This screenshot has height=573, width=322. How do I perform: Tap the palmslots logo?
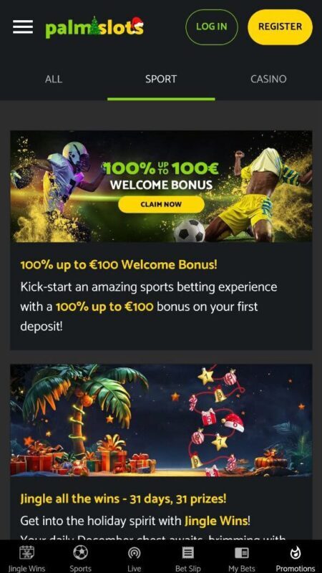pos(94,27)
